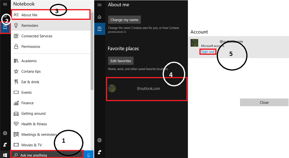Open Academic category

(51, 61)
